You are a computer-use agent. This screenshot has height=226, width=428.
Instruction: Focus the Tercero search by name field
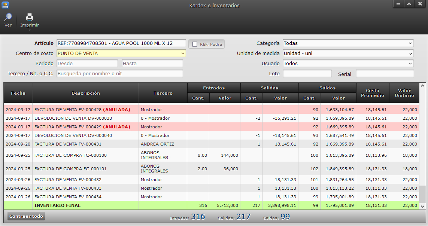119,74
